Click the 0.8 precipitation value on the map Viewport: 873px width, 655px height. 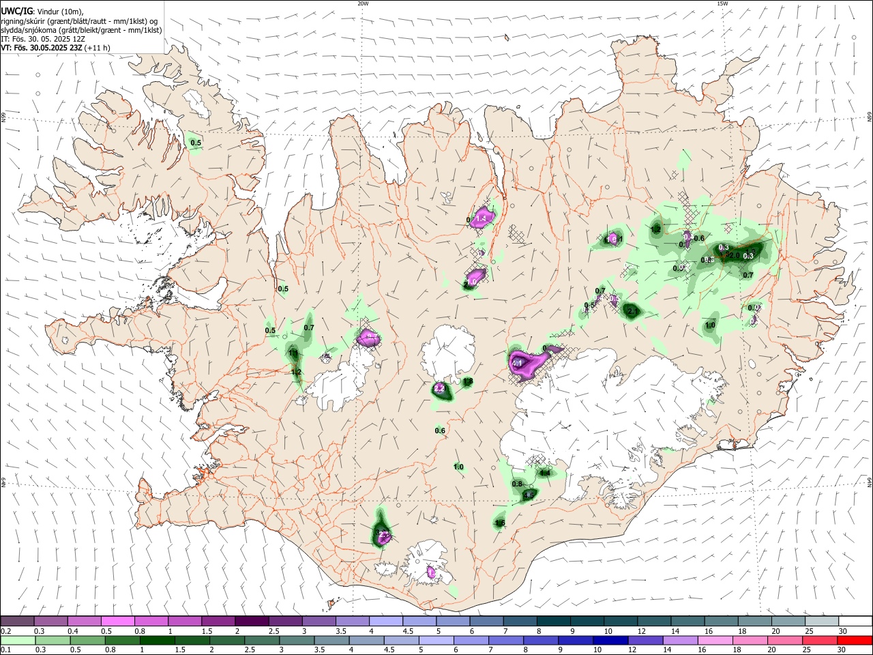tap(517, 484)
